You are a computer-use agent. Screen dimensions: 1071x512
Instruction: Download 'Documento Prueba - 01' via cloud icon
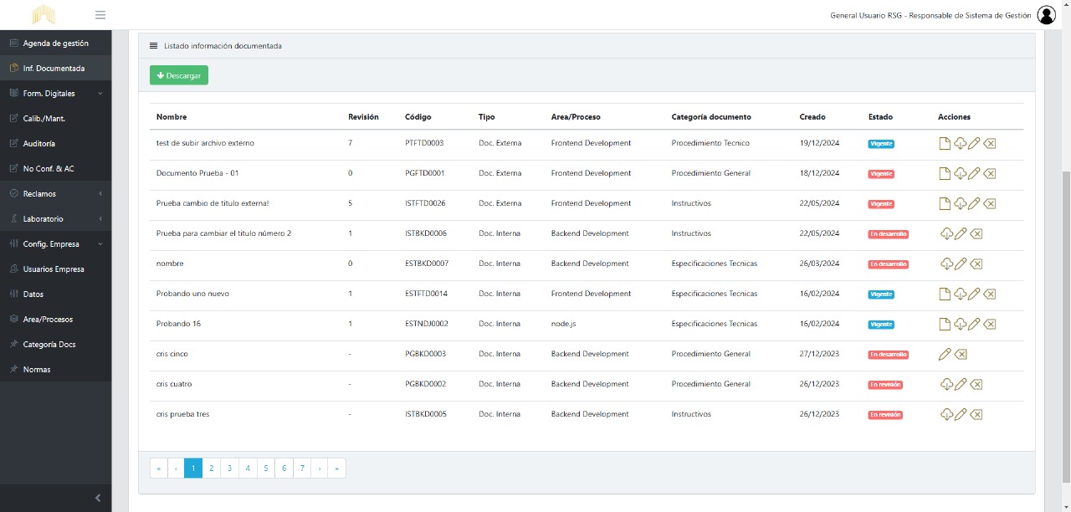pos(960,174)
